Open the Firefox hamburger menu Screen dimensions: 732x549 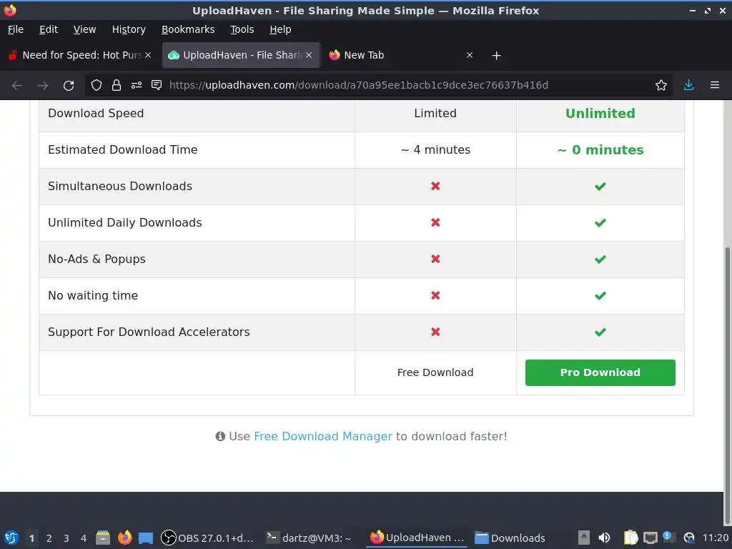(715, 85)
